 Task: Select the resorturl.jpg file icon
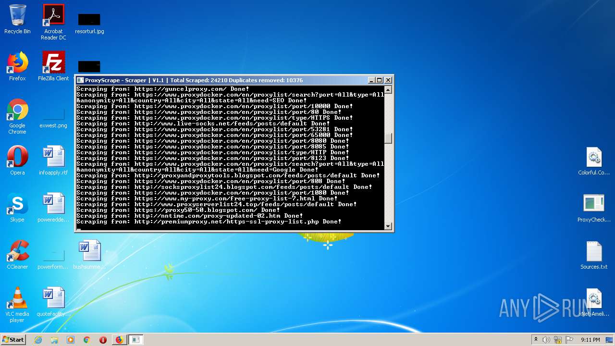89,23
